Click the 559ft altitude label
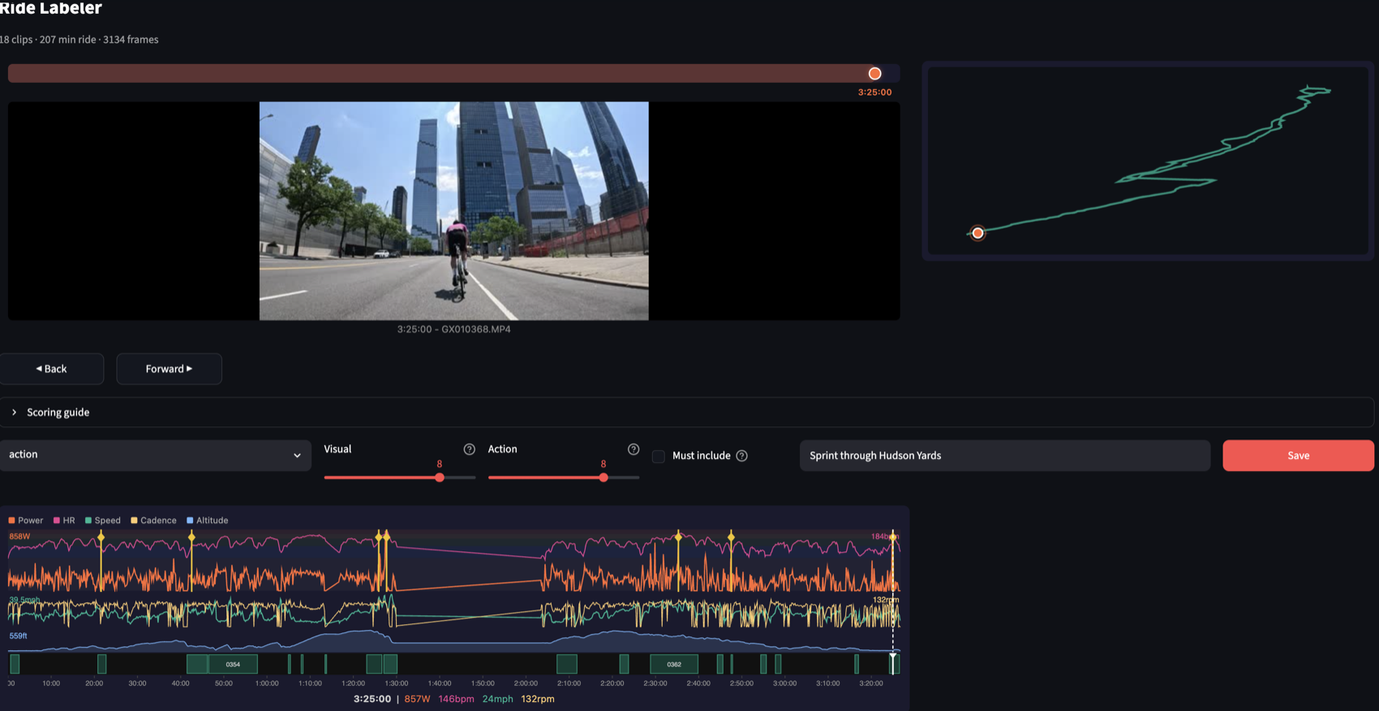Image resolution: width=1379 pixels, height=711 pixels. (x=18, y=636)
